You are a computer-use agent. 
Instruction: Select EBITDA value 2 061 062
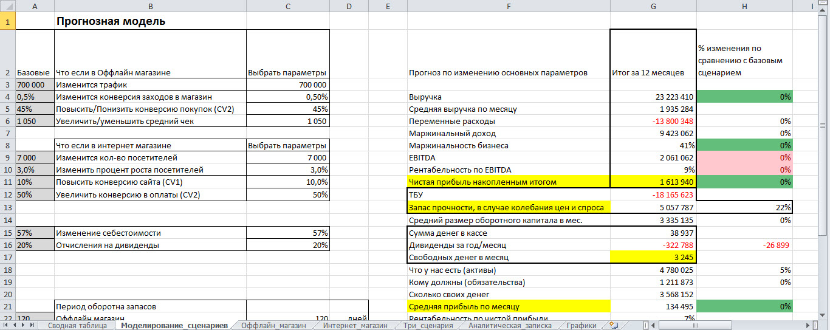coord(653,157)
